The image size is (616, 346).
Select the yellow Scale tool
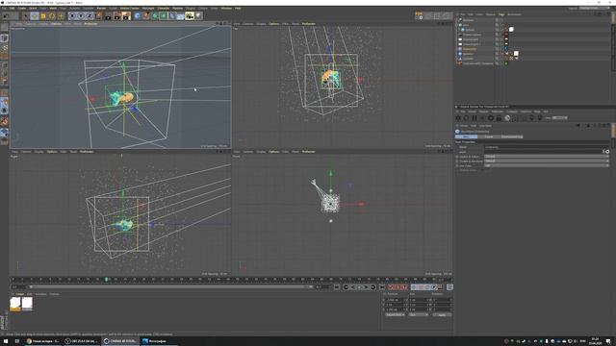[43, 16]
